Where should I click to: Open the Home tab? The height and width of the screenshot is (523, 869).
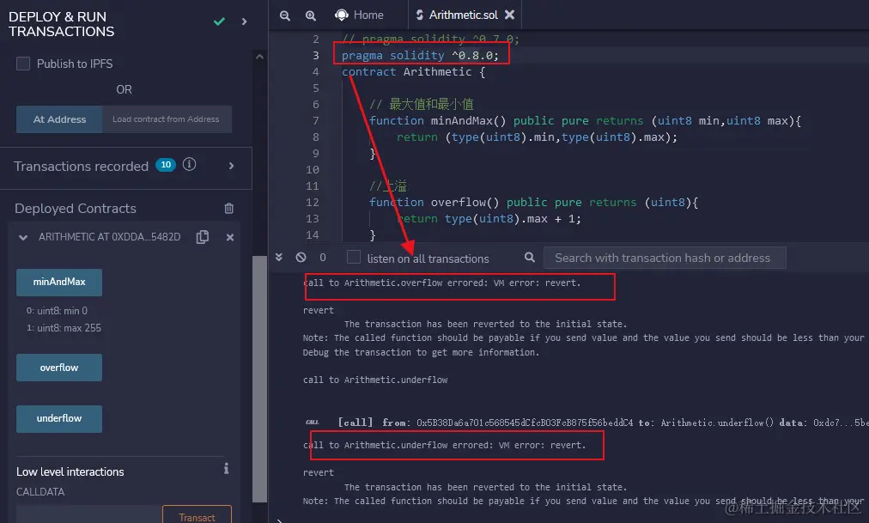coord(359,15)
